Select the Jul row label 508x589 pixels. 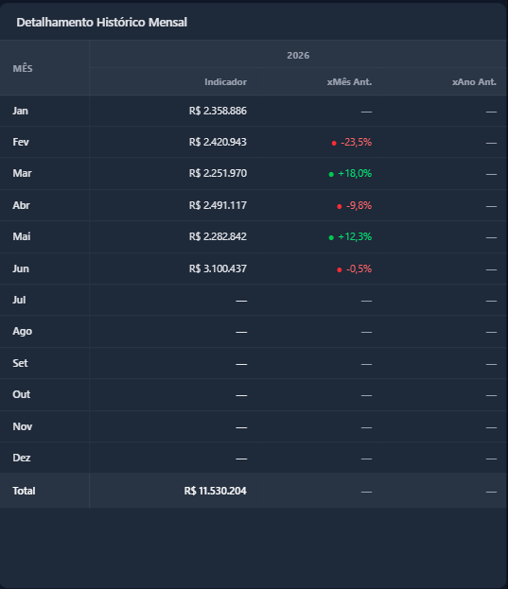tap(19, 300)
